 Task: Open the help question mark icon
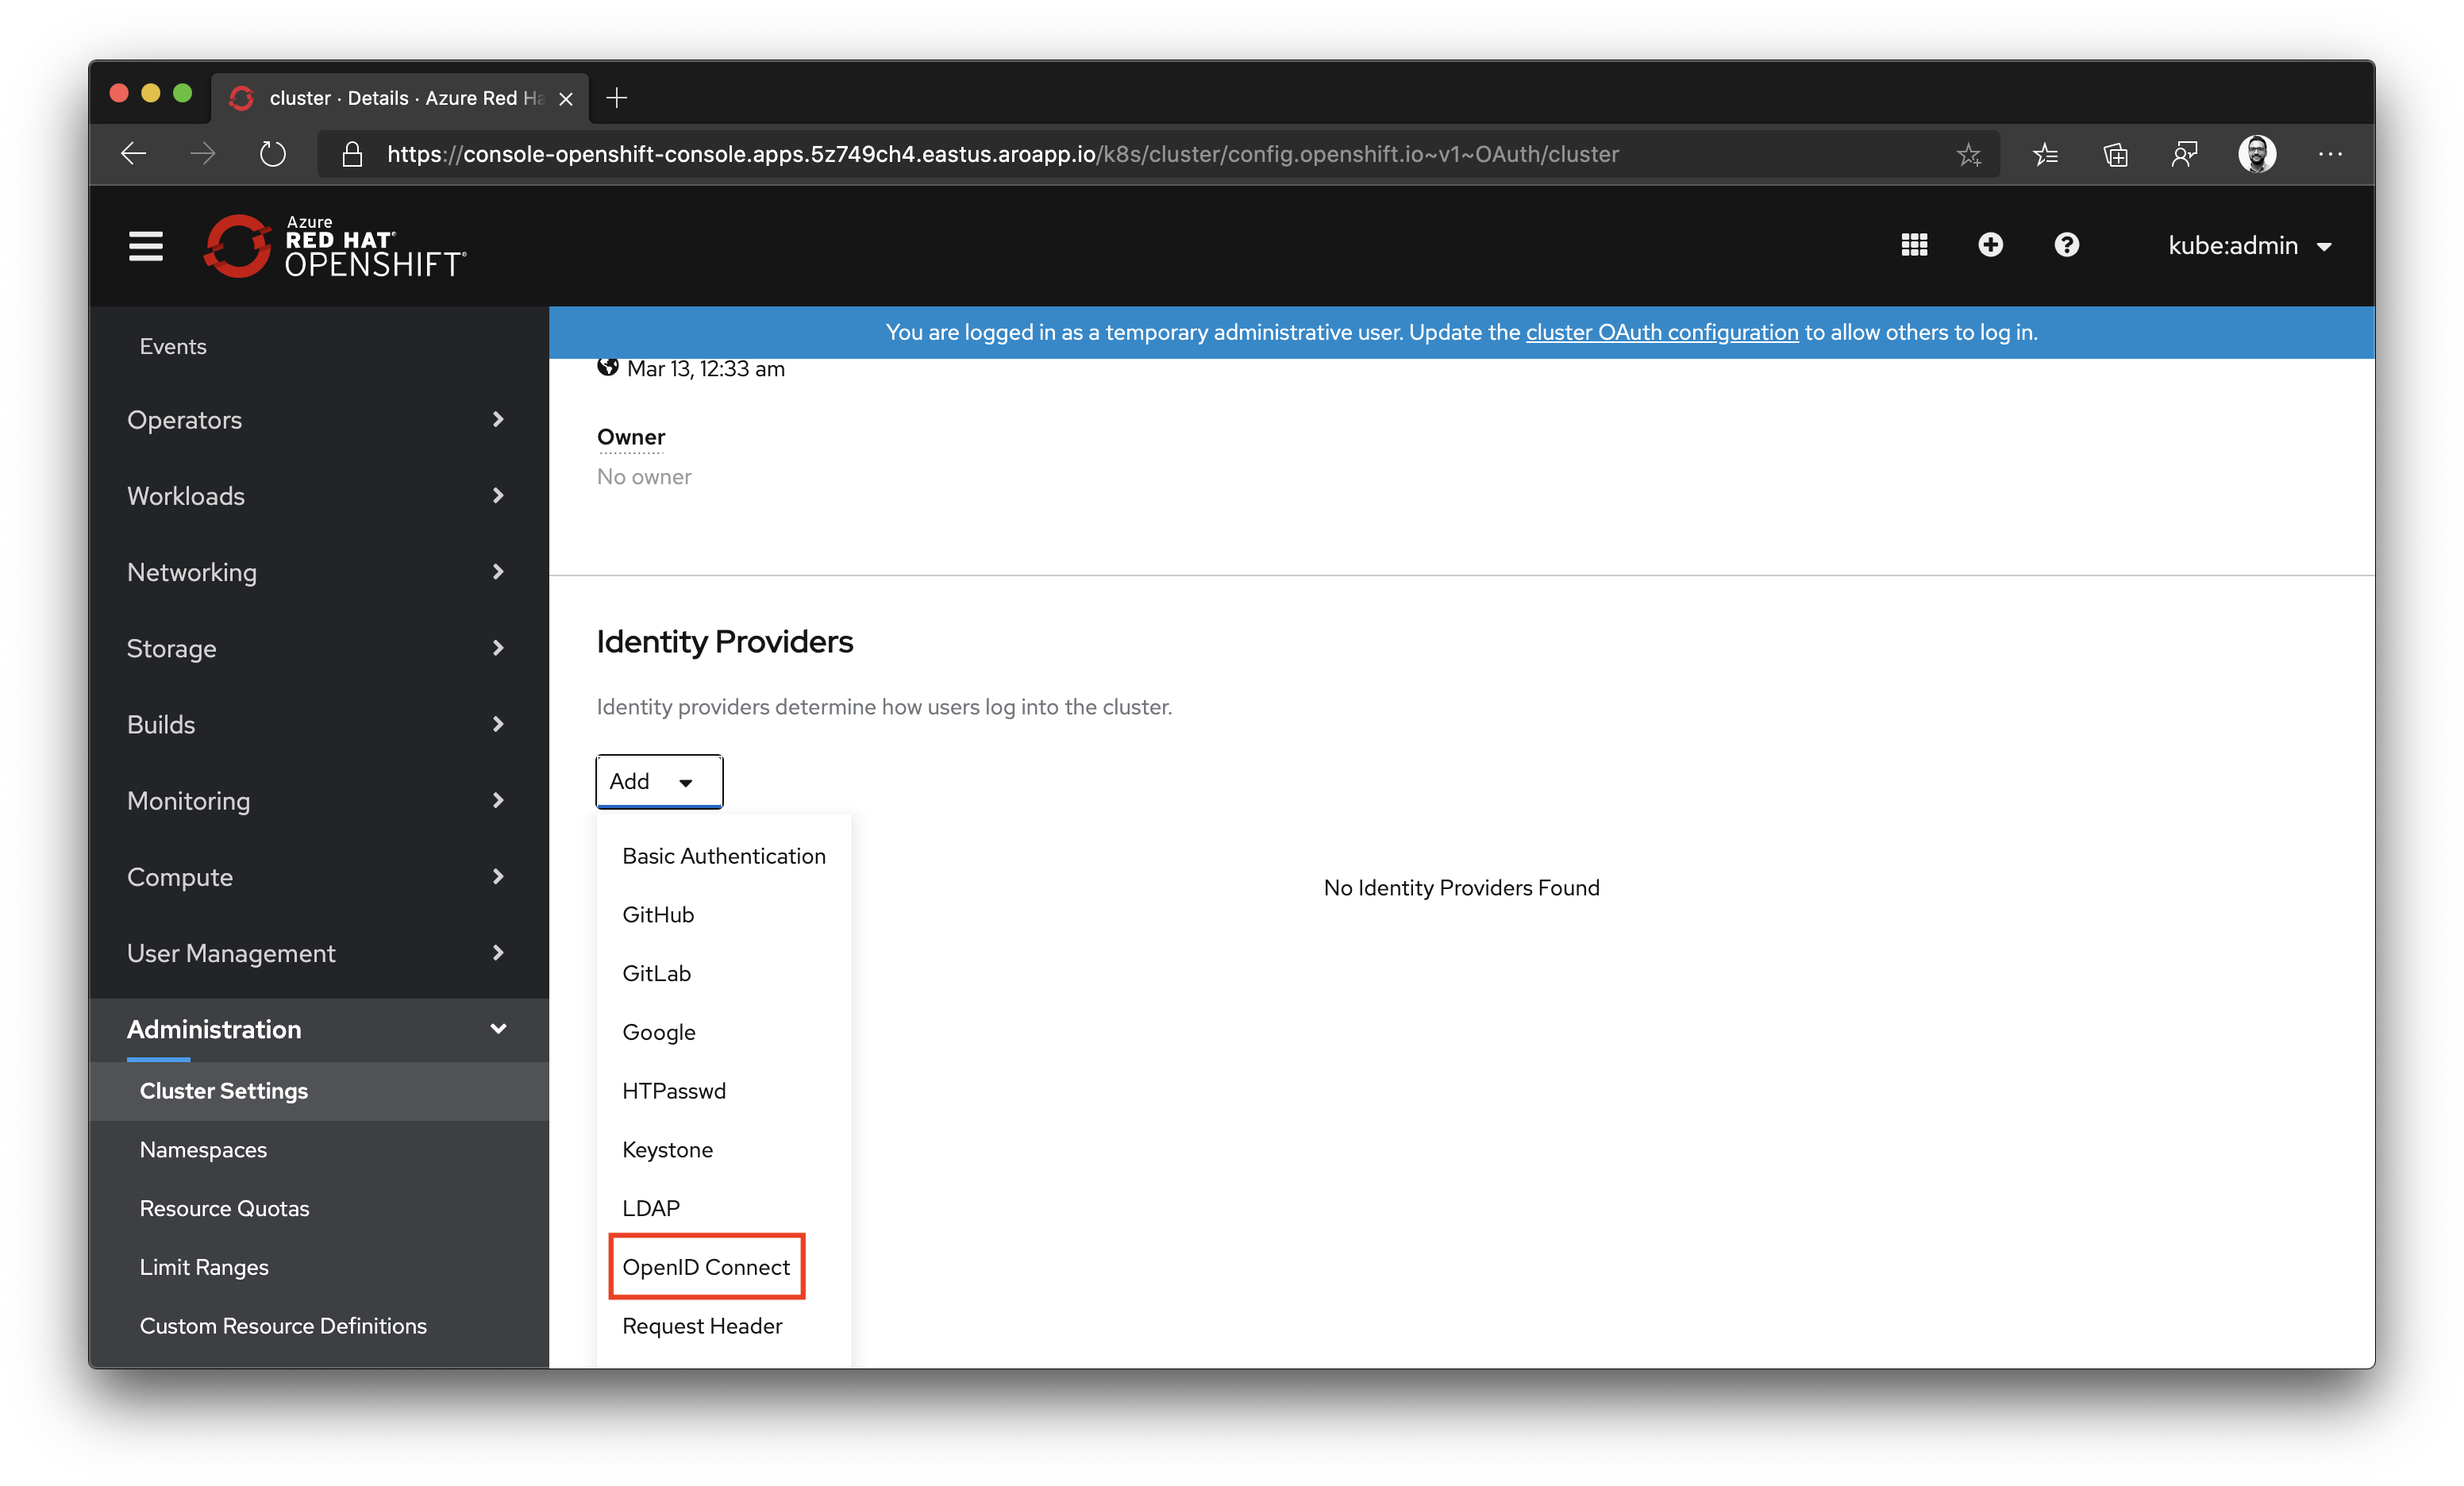pyautogui.click(x=2066, y=245)
